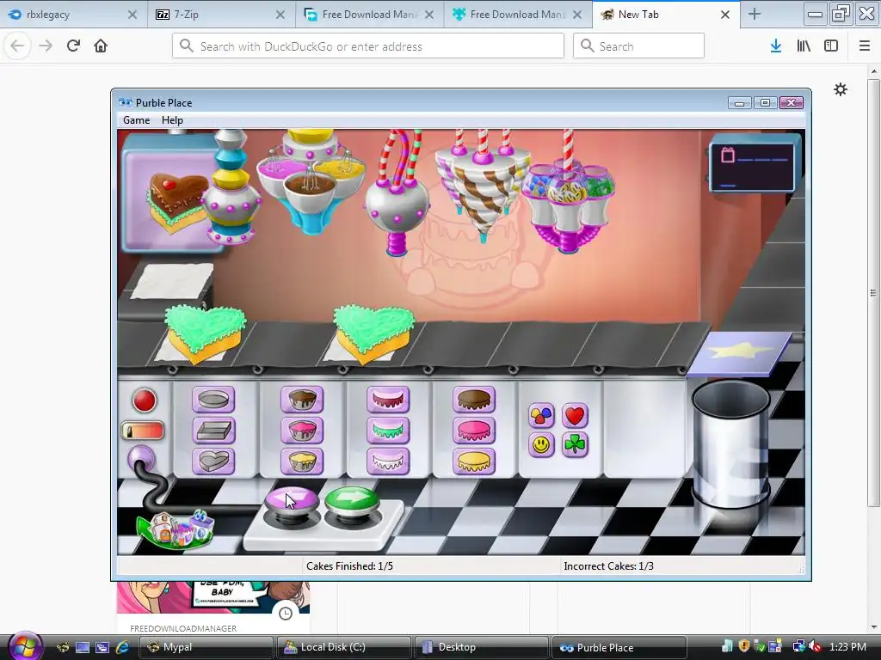This screenshot has height=660, width=881.
Task: Switch to the 7-Zip tab
Action: pyautogui.click(x=221, y=15)
